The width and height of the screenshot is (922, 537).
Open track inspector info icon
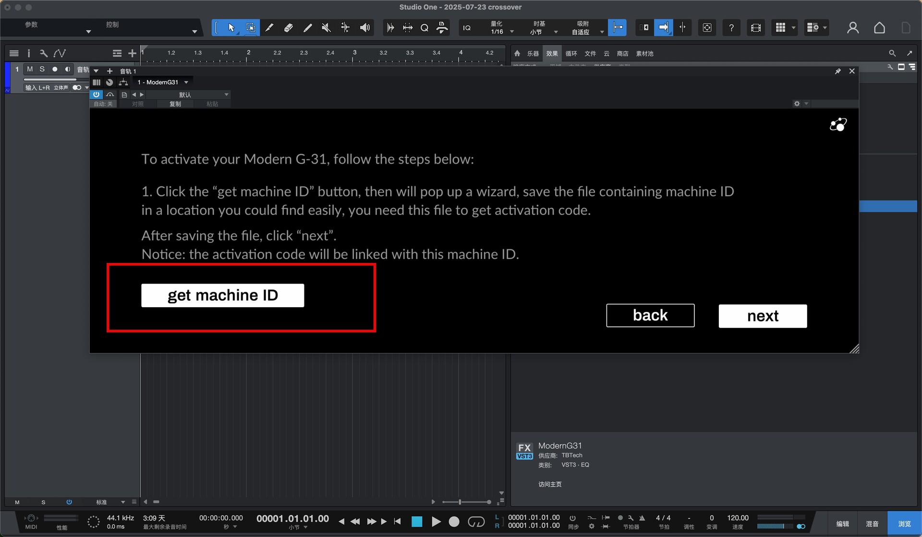[28, 53]
